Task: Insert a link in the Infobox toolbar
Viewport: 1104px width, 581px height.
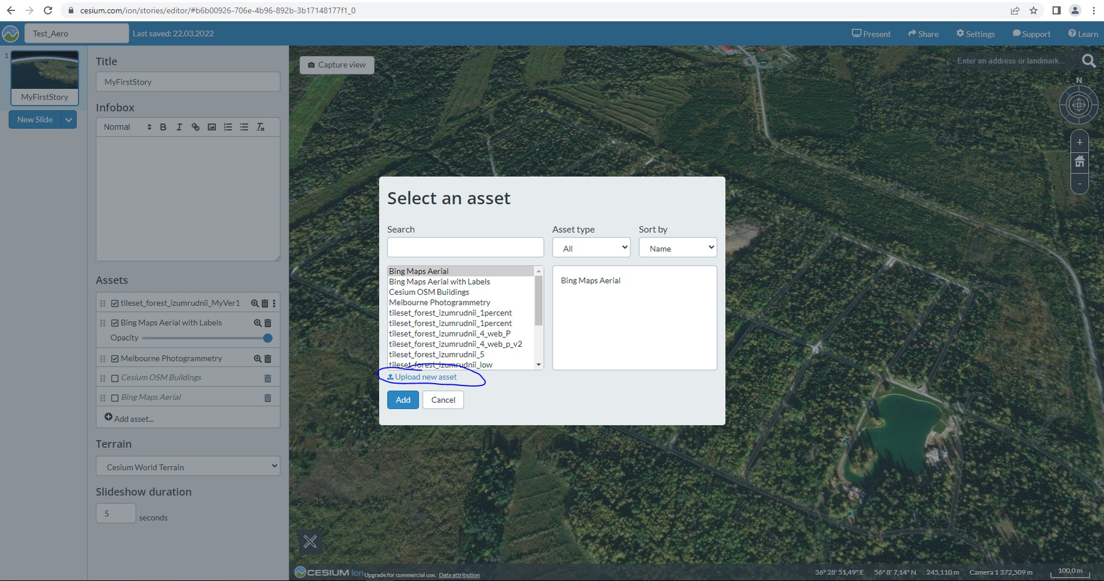Action: [x=196, y=127]
